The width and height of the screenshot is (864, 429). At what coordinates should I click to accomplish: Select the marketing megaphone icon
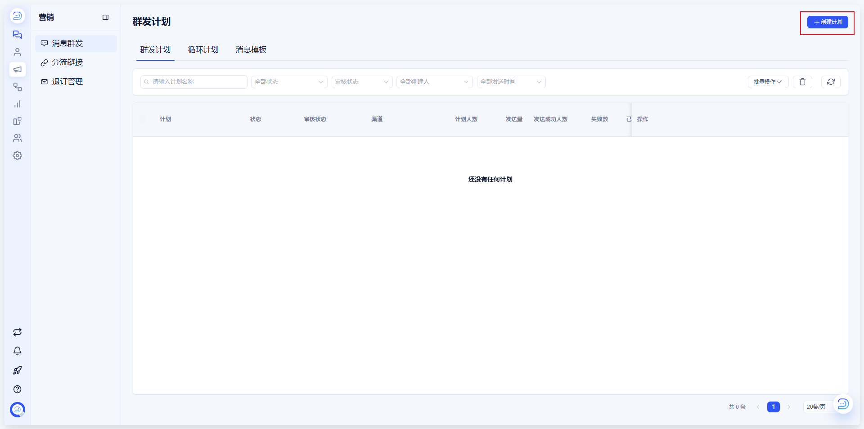18,69
